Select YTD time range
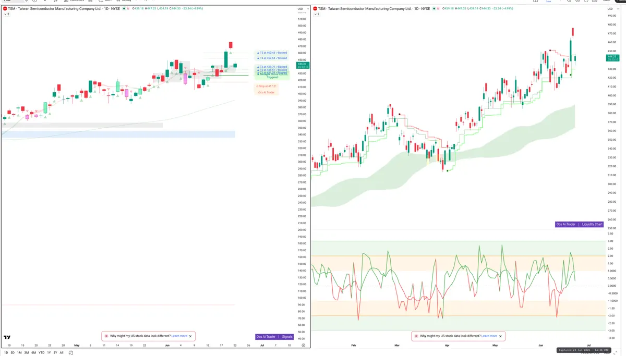The image size is (626, 356). click(x=41, y=353)
